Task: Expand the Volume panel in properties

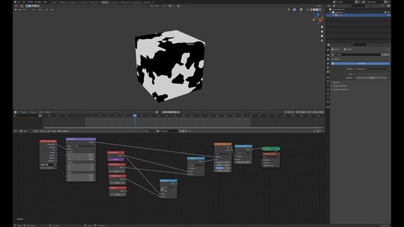Action: 336,83
